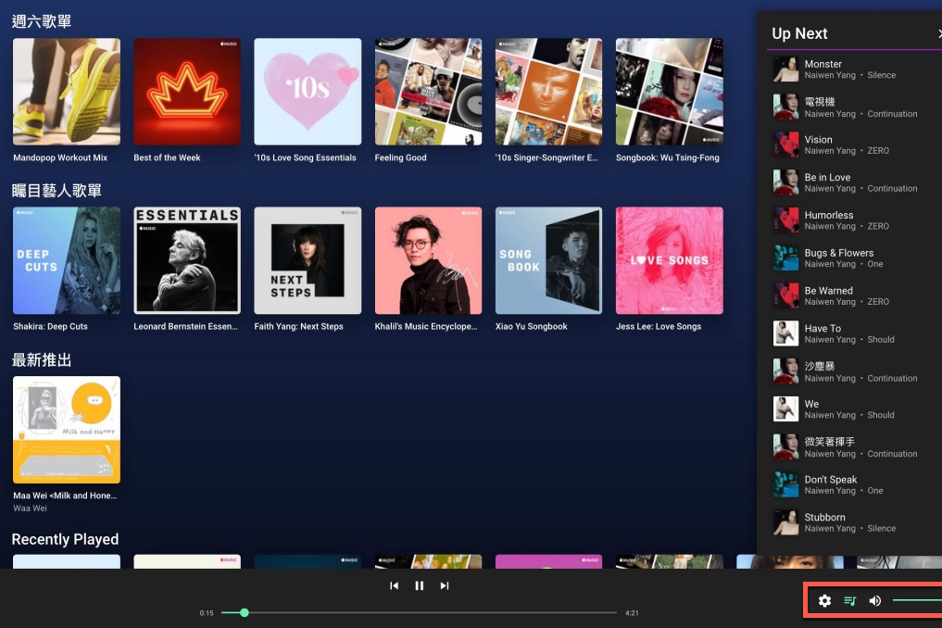The width and height of the screenshot is (942, 628).
Task: Skip to the next track
Action: (x=444, y=584)
